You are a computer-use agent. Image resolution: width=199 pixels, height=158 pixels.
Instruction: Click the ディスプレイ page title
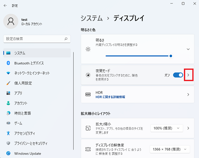pyautogui.click(x=129, y=18)
